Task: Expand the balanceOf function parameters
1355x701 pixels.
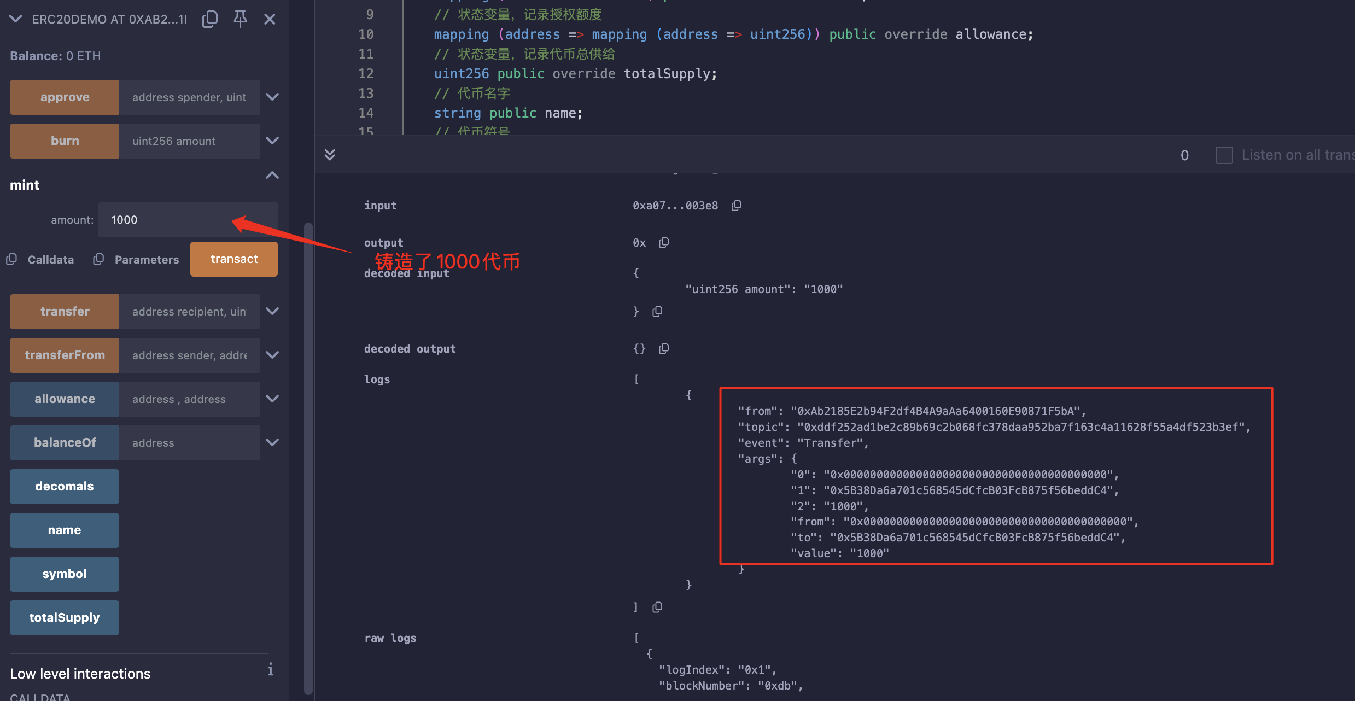Action: click(x=272, y=443)
